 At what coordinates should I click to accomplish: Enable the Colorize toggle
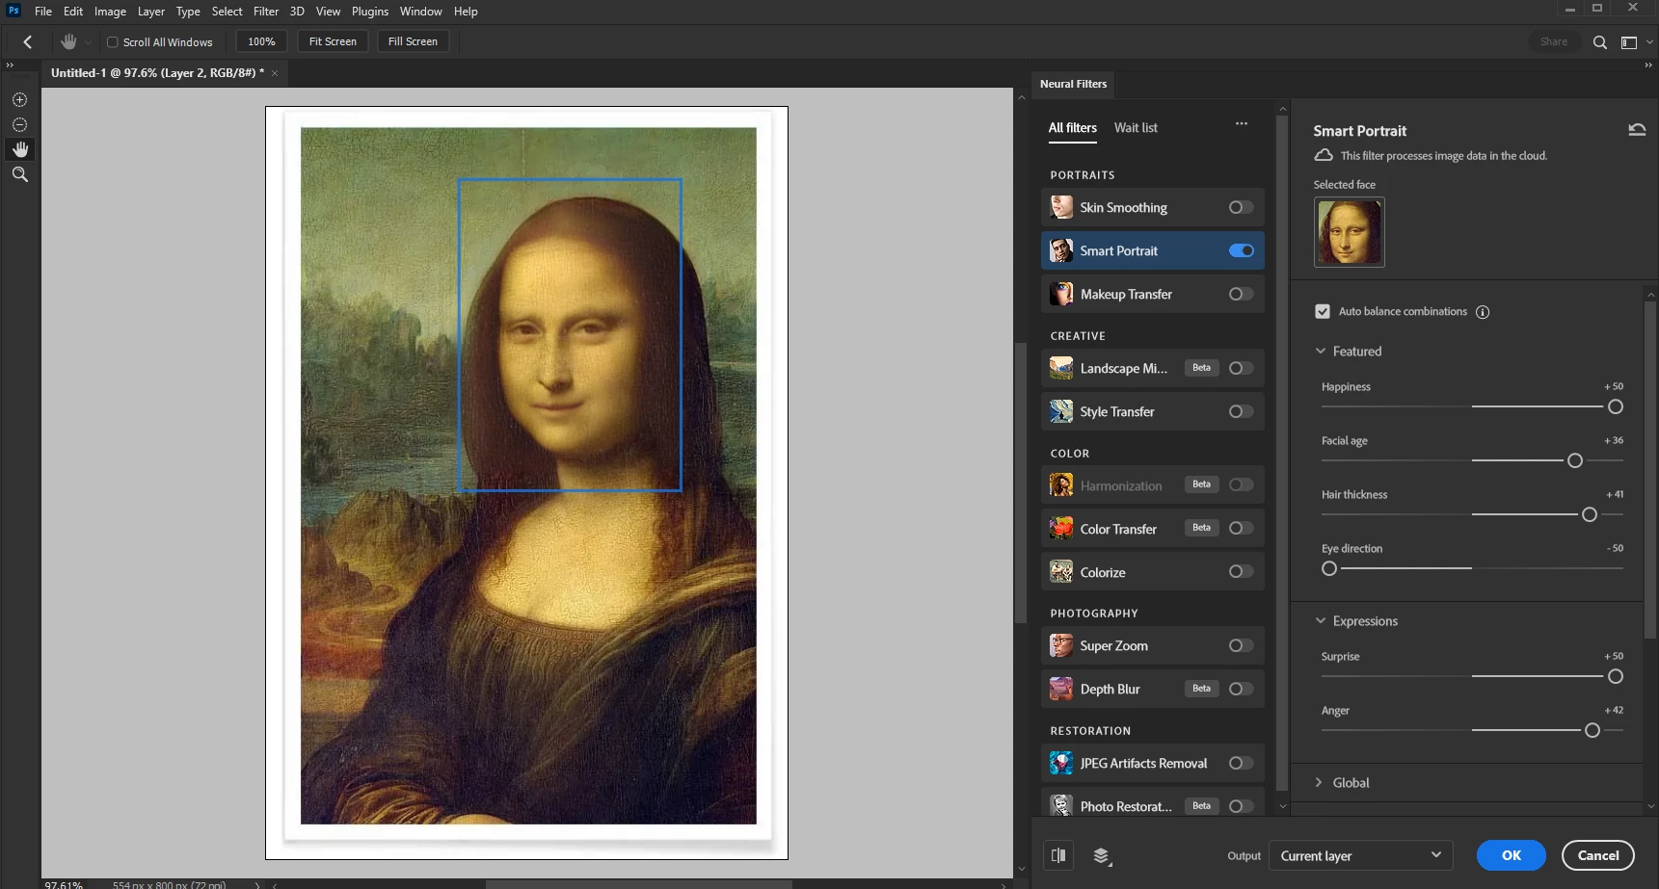coord(1241,572)
